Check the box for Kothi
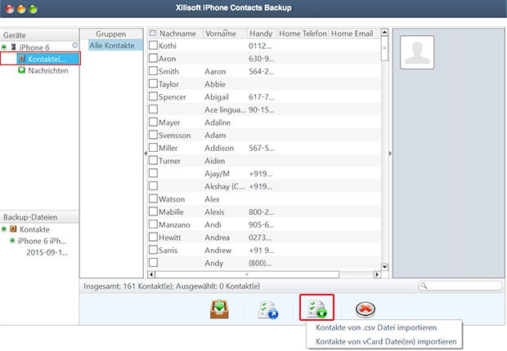 tap(153, 45)
